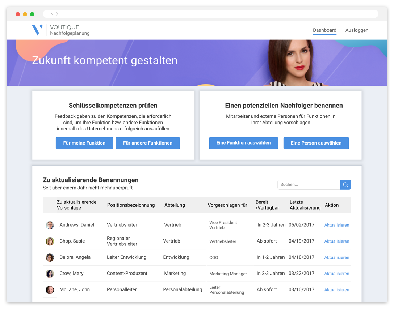Open John McLane's avatar photo
The width and height of the screenshot is (394, 309).
[x=50, y=290]
